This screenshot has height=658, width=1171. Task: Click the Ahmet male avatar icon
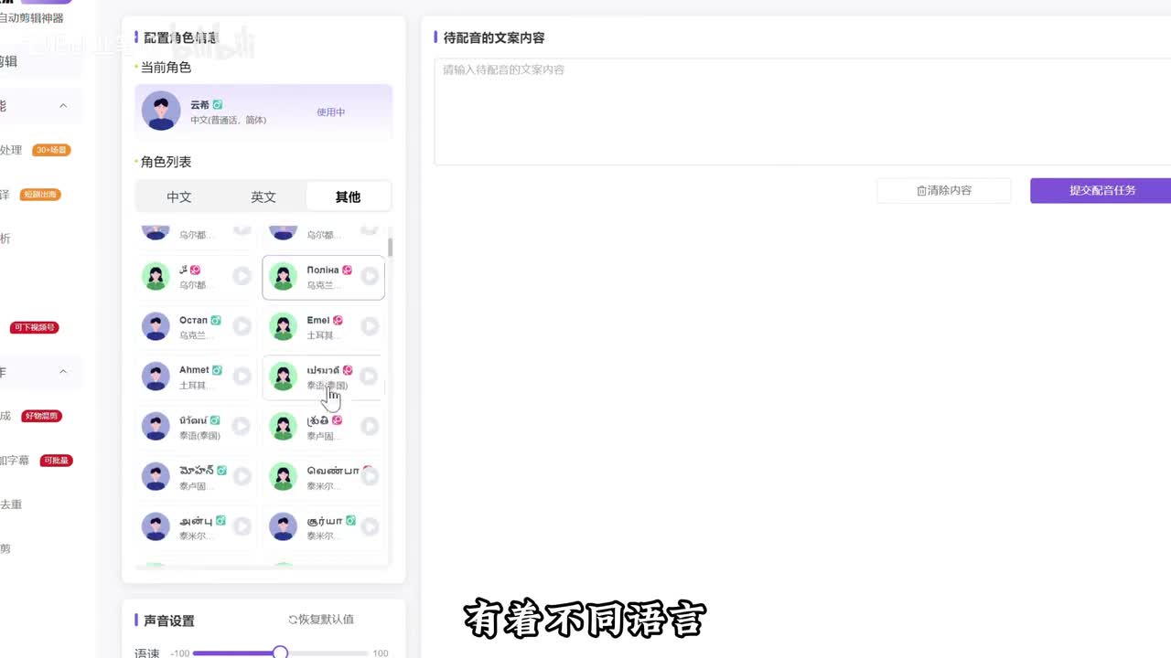(x=156, y=376)
